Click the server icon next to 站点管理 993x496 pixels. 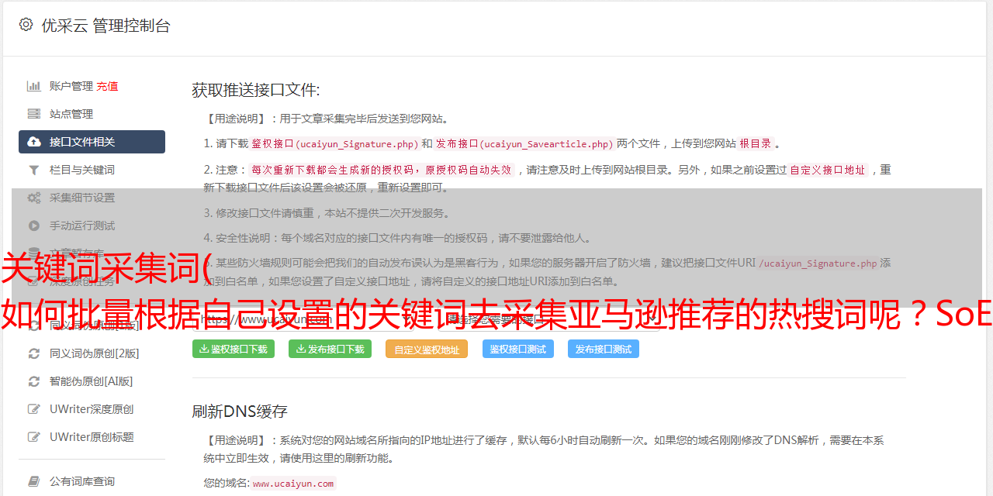point(34,114)
